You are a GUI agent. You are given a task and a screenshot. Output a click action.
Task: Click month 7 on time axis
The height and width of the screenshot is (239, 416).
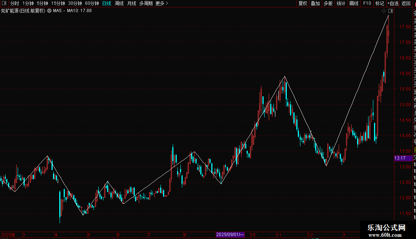click(149, 235)
